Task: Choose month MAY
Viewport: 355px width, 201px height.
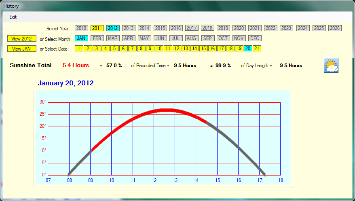Action: tap(144, 38)
